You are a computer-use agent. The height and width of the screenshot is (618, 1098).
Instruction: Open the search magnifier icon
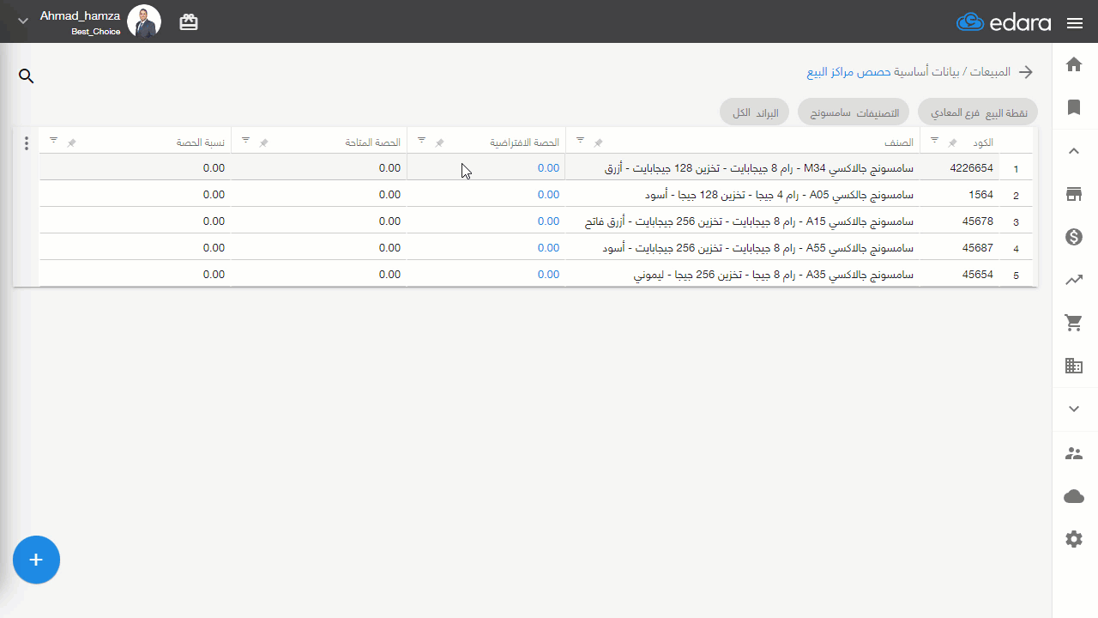coord(27,76)
